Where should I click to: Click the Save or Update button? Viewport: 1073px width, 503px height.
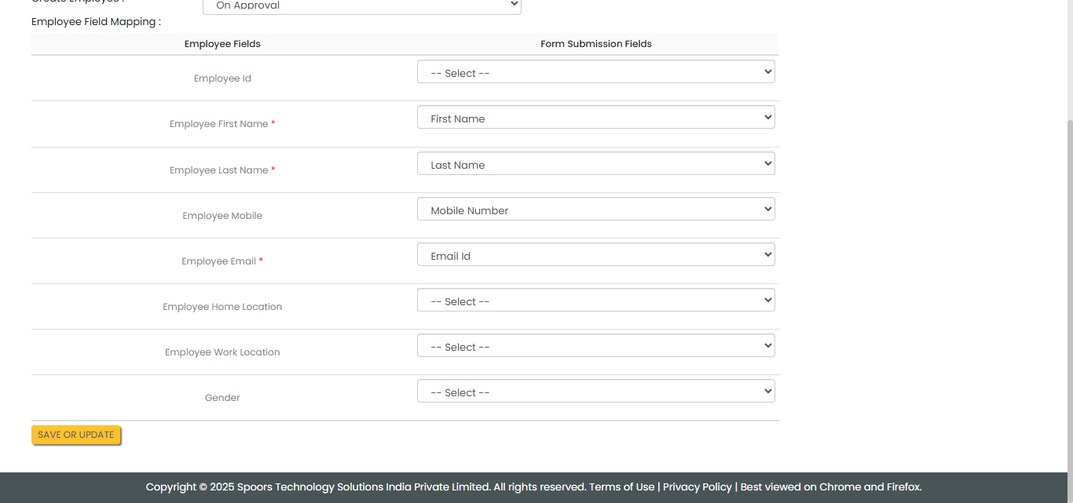[76, 435]
